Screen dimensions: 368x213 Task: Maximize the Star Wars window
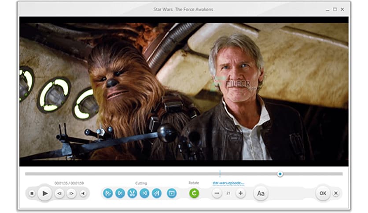(335, 9)
